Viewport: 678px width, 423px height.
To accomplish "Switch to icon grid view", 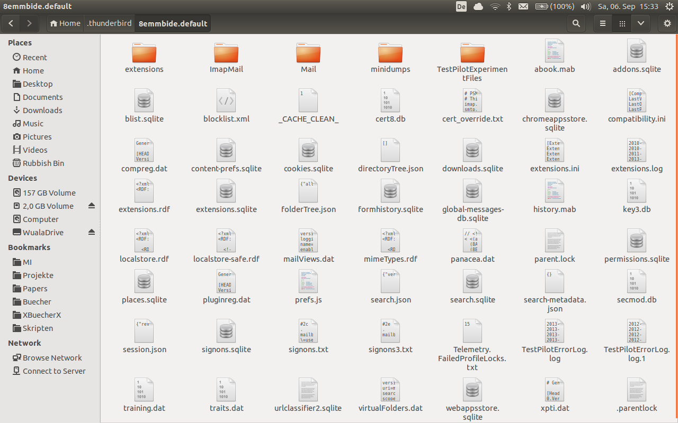I will (x=622, y=23).
